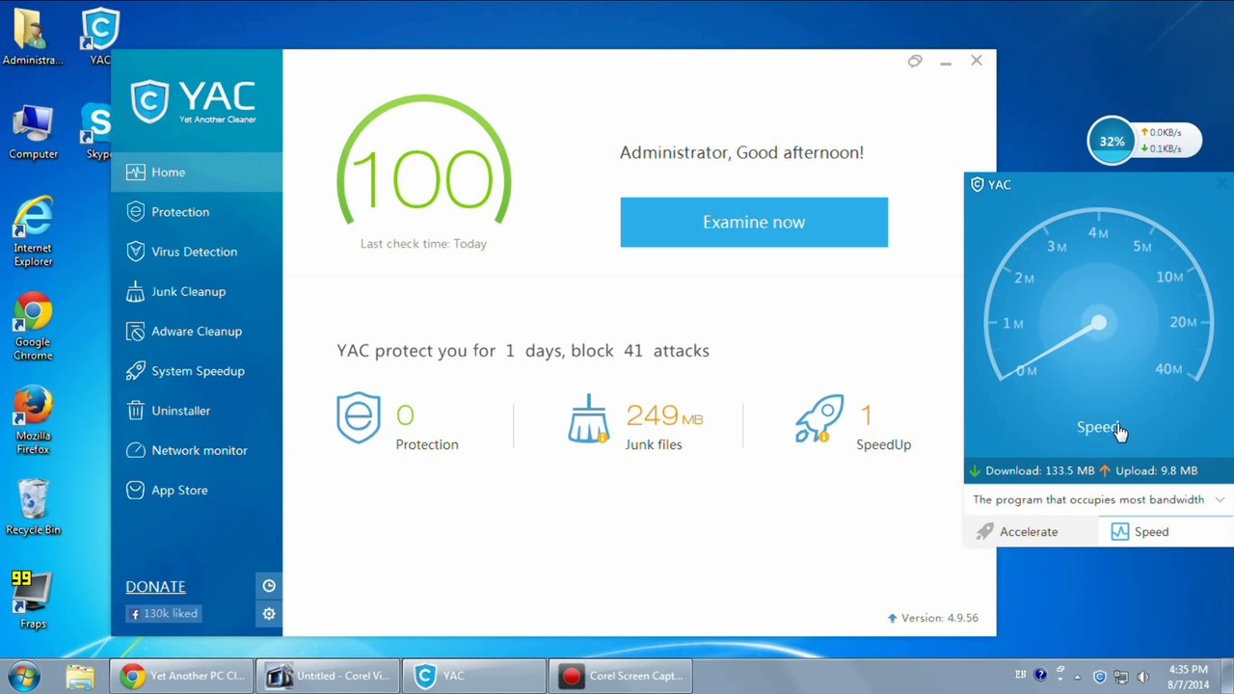Image resolution: width=1234 pixels, height=694 pixels.
Task: Open the Computer desktop icon
Action: [33, 132]
